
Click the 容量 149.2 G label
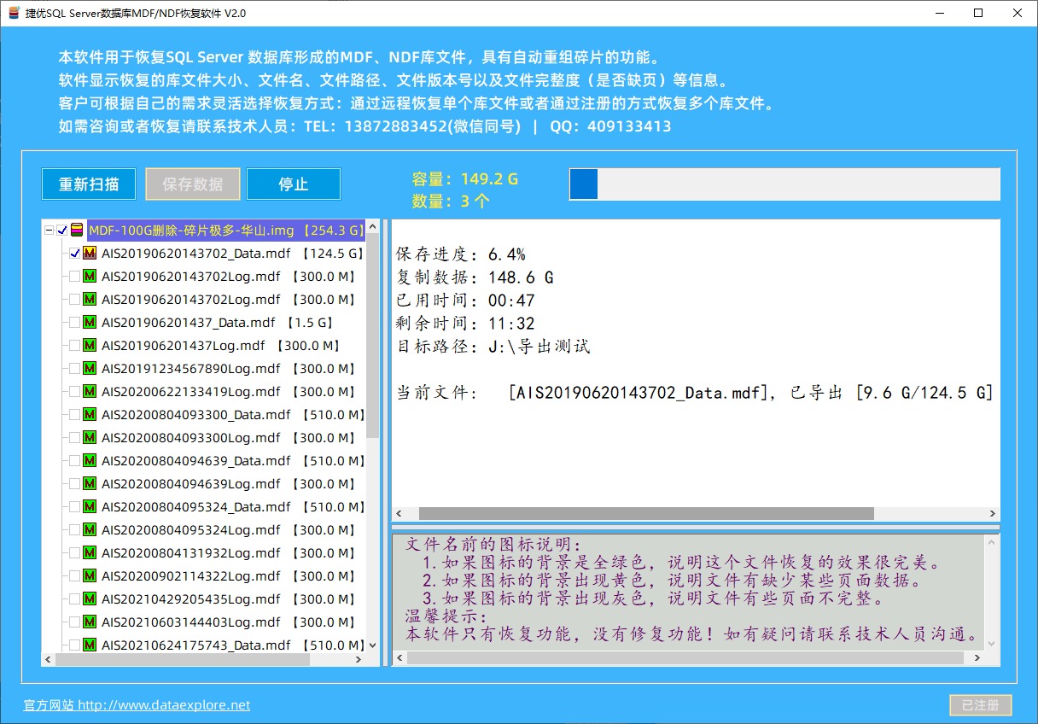[x=465, y=179]
